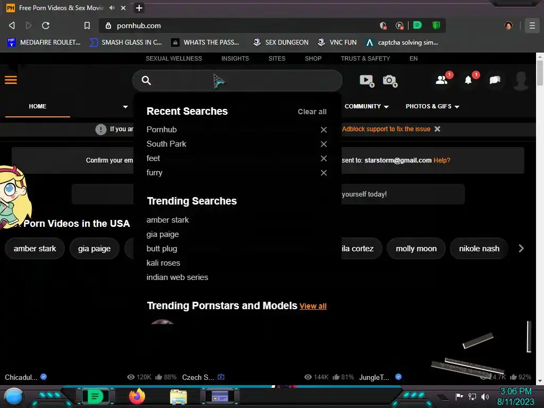544x408 pixels.
Task: Open SEXUAL WELLNESS in the top menu
Action: pos(174,58)
